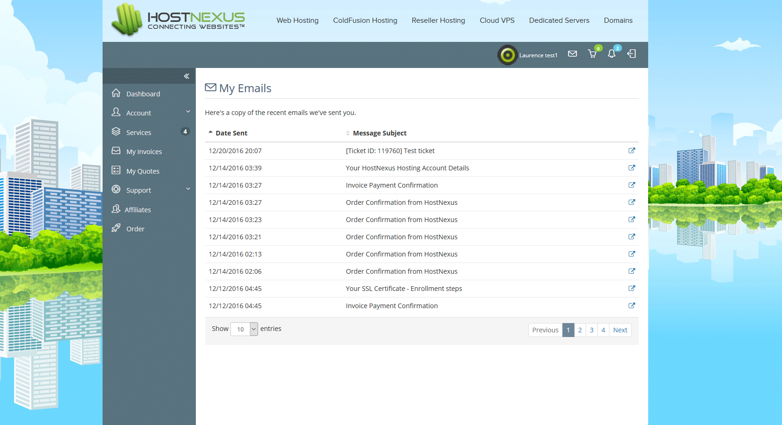
Task: Open the ColdFusion Hosting menu item
Action: [x=365, y=20]
